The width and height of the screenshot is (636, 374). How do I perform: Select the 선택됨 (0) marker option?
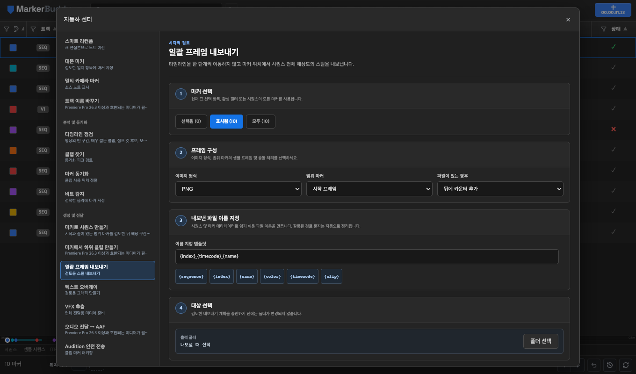pos(191,122)
